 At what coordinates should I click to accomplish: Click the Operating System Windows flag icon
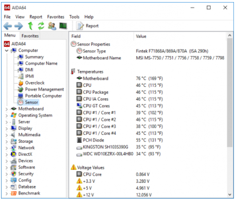pyautogui.click(x=13, y=115)
